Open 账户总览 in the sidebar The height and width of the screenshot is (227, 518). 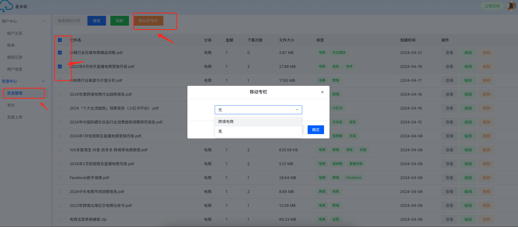(15, 33)
